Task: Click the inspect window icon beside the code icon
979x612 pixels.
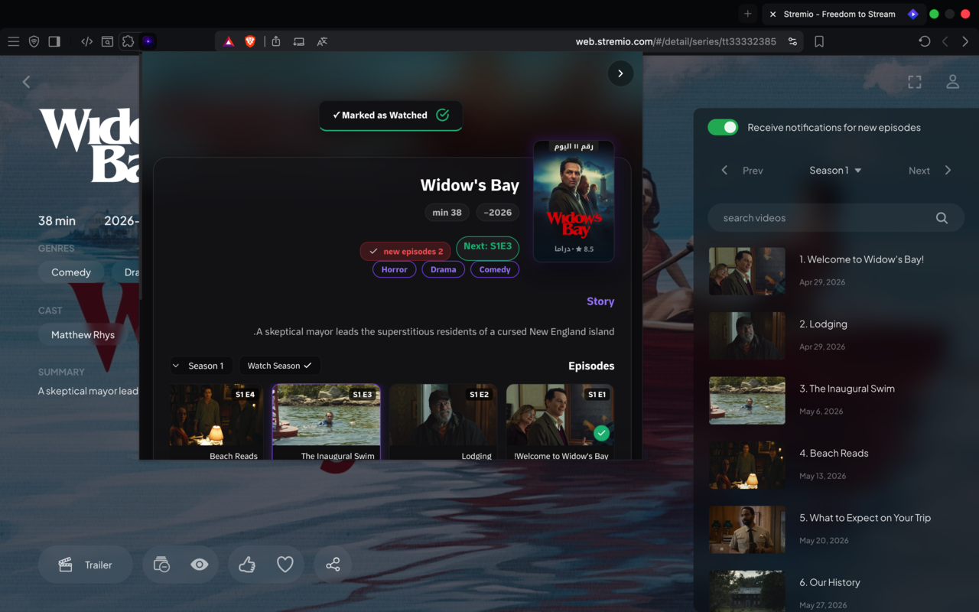Action: [x=108, y=41]
